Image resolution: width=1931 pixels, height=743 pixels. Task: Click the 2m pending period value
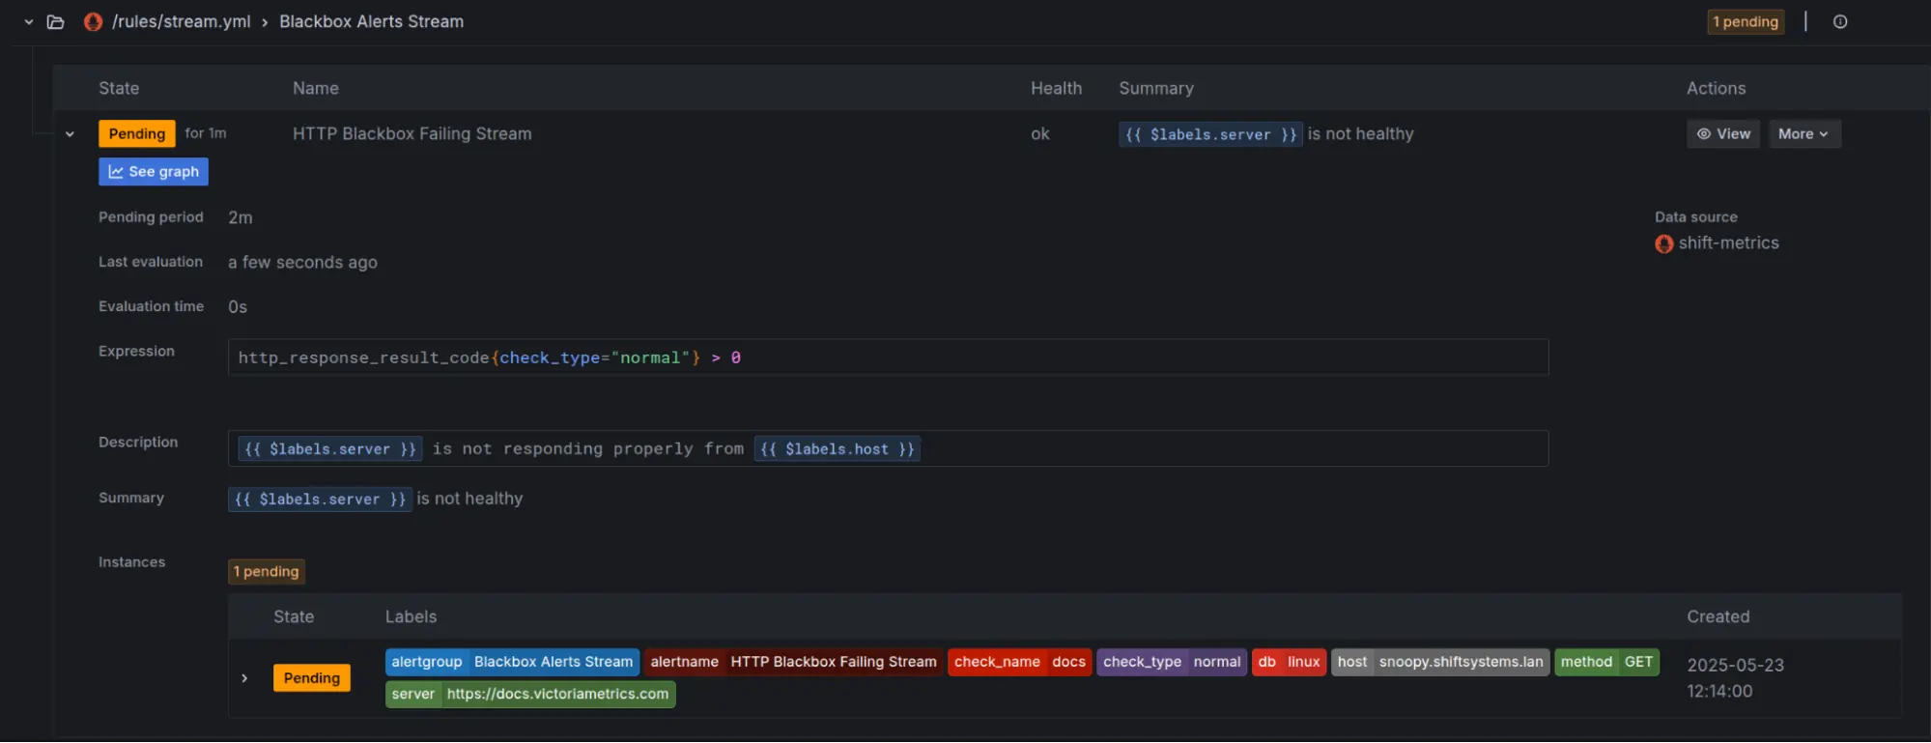coord(241,217)
